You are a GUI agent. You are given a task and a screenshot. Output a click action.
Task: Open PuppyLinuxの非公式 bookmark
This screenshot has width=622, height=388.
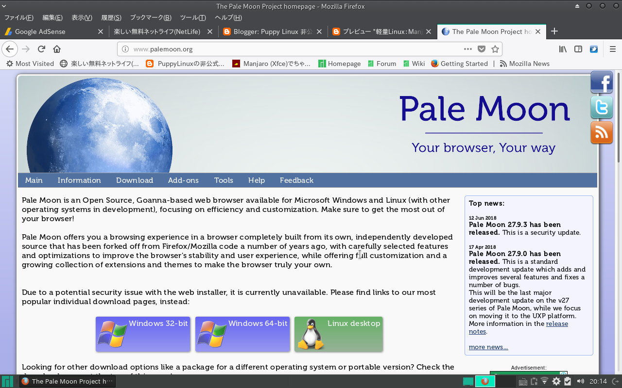click(185, 64)
